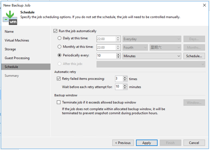Open the Minutes interval unit dropdown
The image size is (210, 150).
[x=152, y=56]
